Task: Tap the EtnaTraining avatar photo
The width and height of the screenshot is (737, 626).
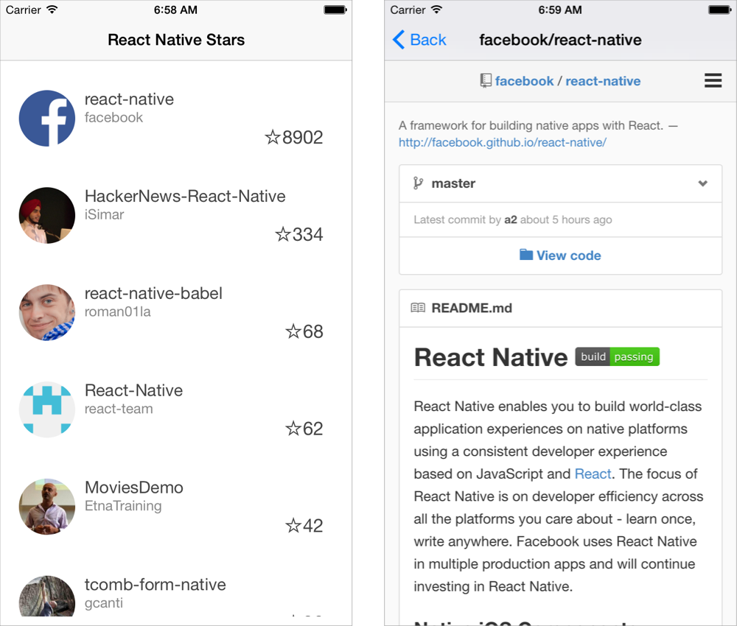Action: 47,507
